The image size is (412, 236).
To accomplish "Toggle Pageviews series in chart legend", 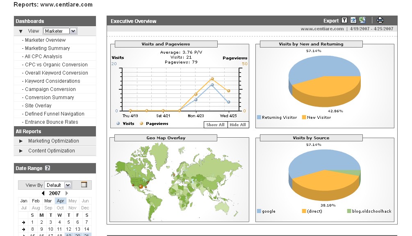I will pyautogui.click(x=142, y=124).
